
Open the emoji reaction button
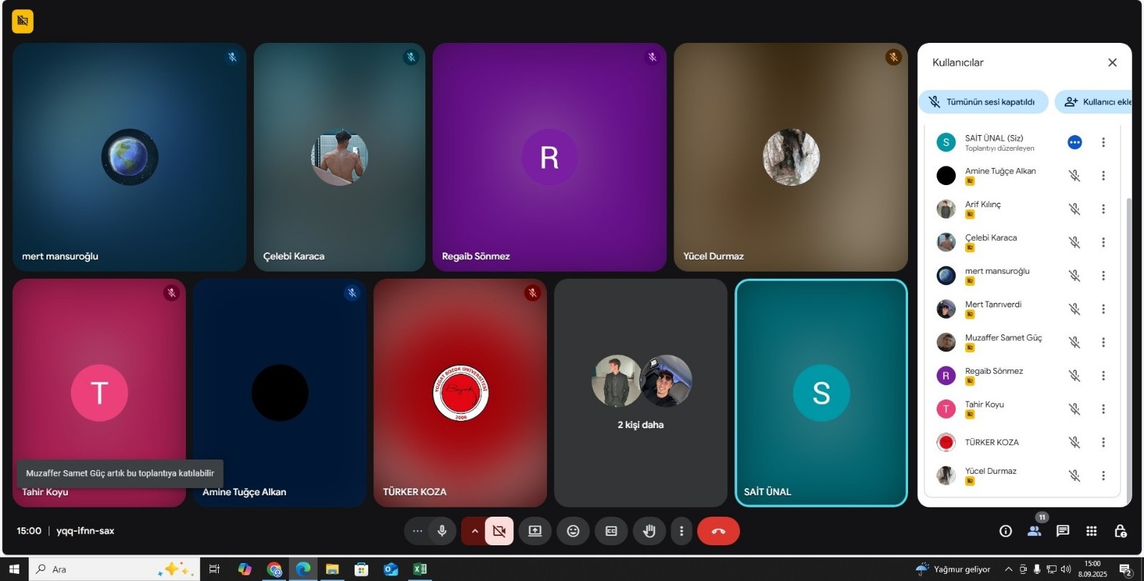(573, 531)
